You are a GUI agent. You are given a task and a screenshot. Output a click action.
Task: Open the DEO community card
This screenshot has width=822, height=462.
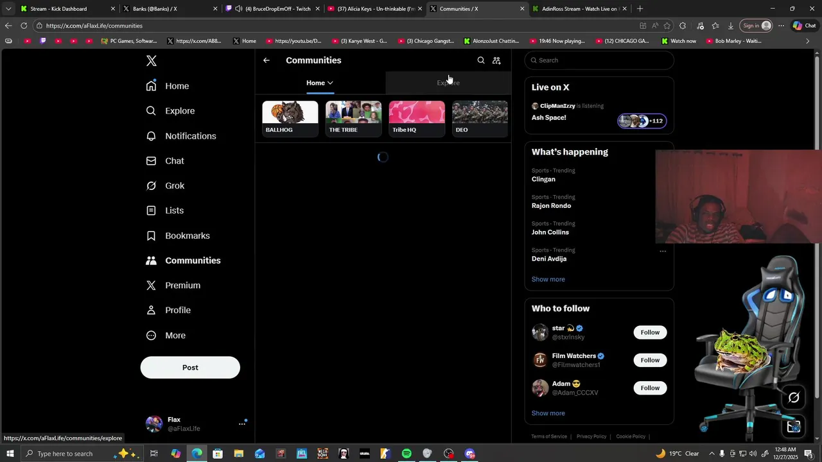pos(480,118)
